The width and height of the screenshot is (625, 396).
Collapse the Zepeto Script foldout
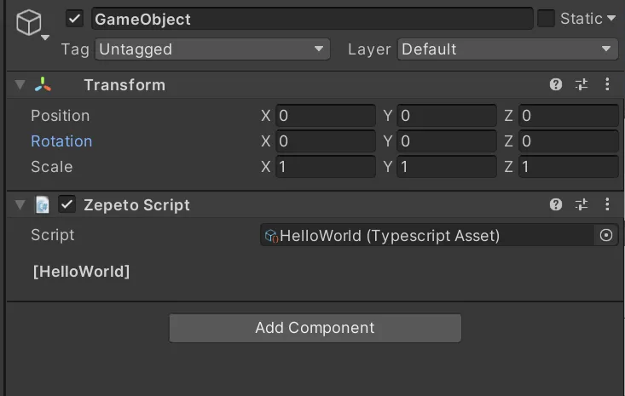(x=20, y=204)
